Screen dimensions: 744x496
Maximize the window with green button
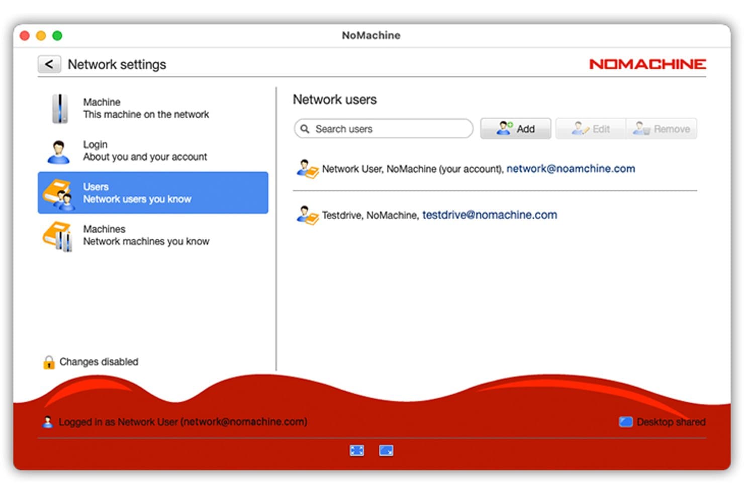pos(57,36)
